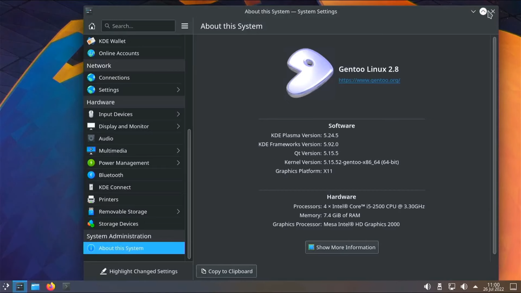The image size is (521, 293).
Task: Select the Printers entry
Action: (108, 199)
